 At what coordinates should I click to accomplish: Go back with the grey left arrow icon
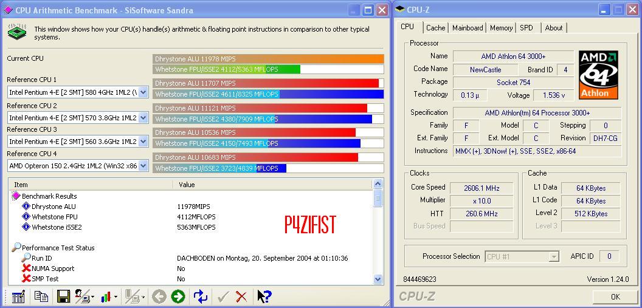[159, 296]
